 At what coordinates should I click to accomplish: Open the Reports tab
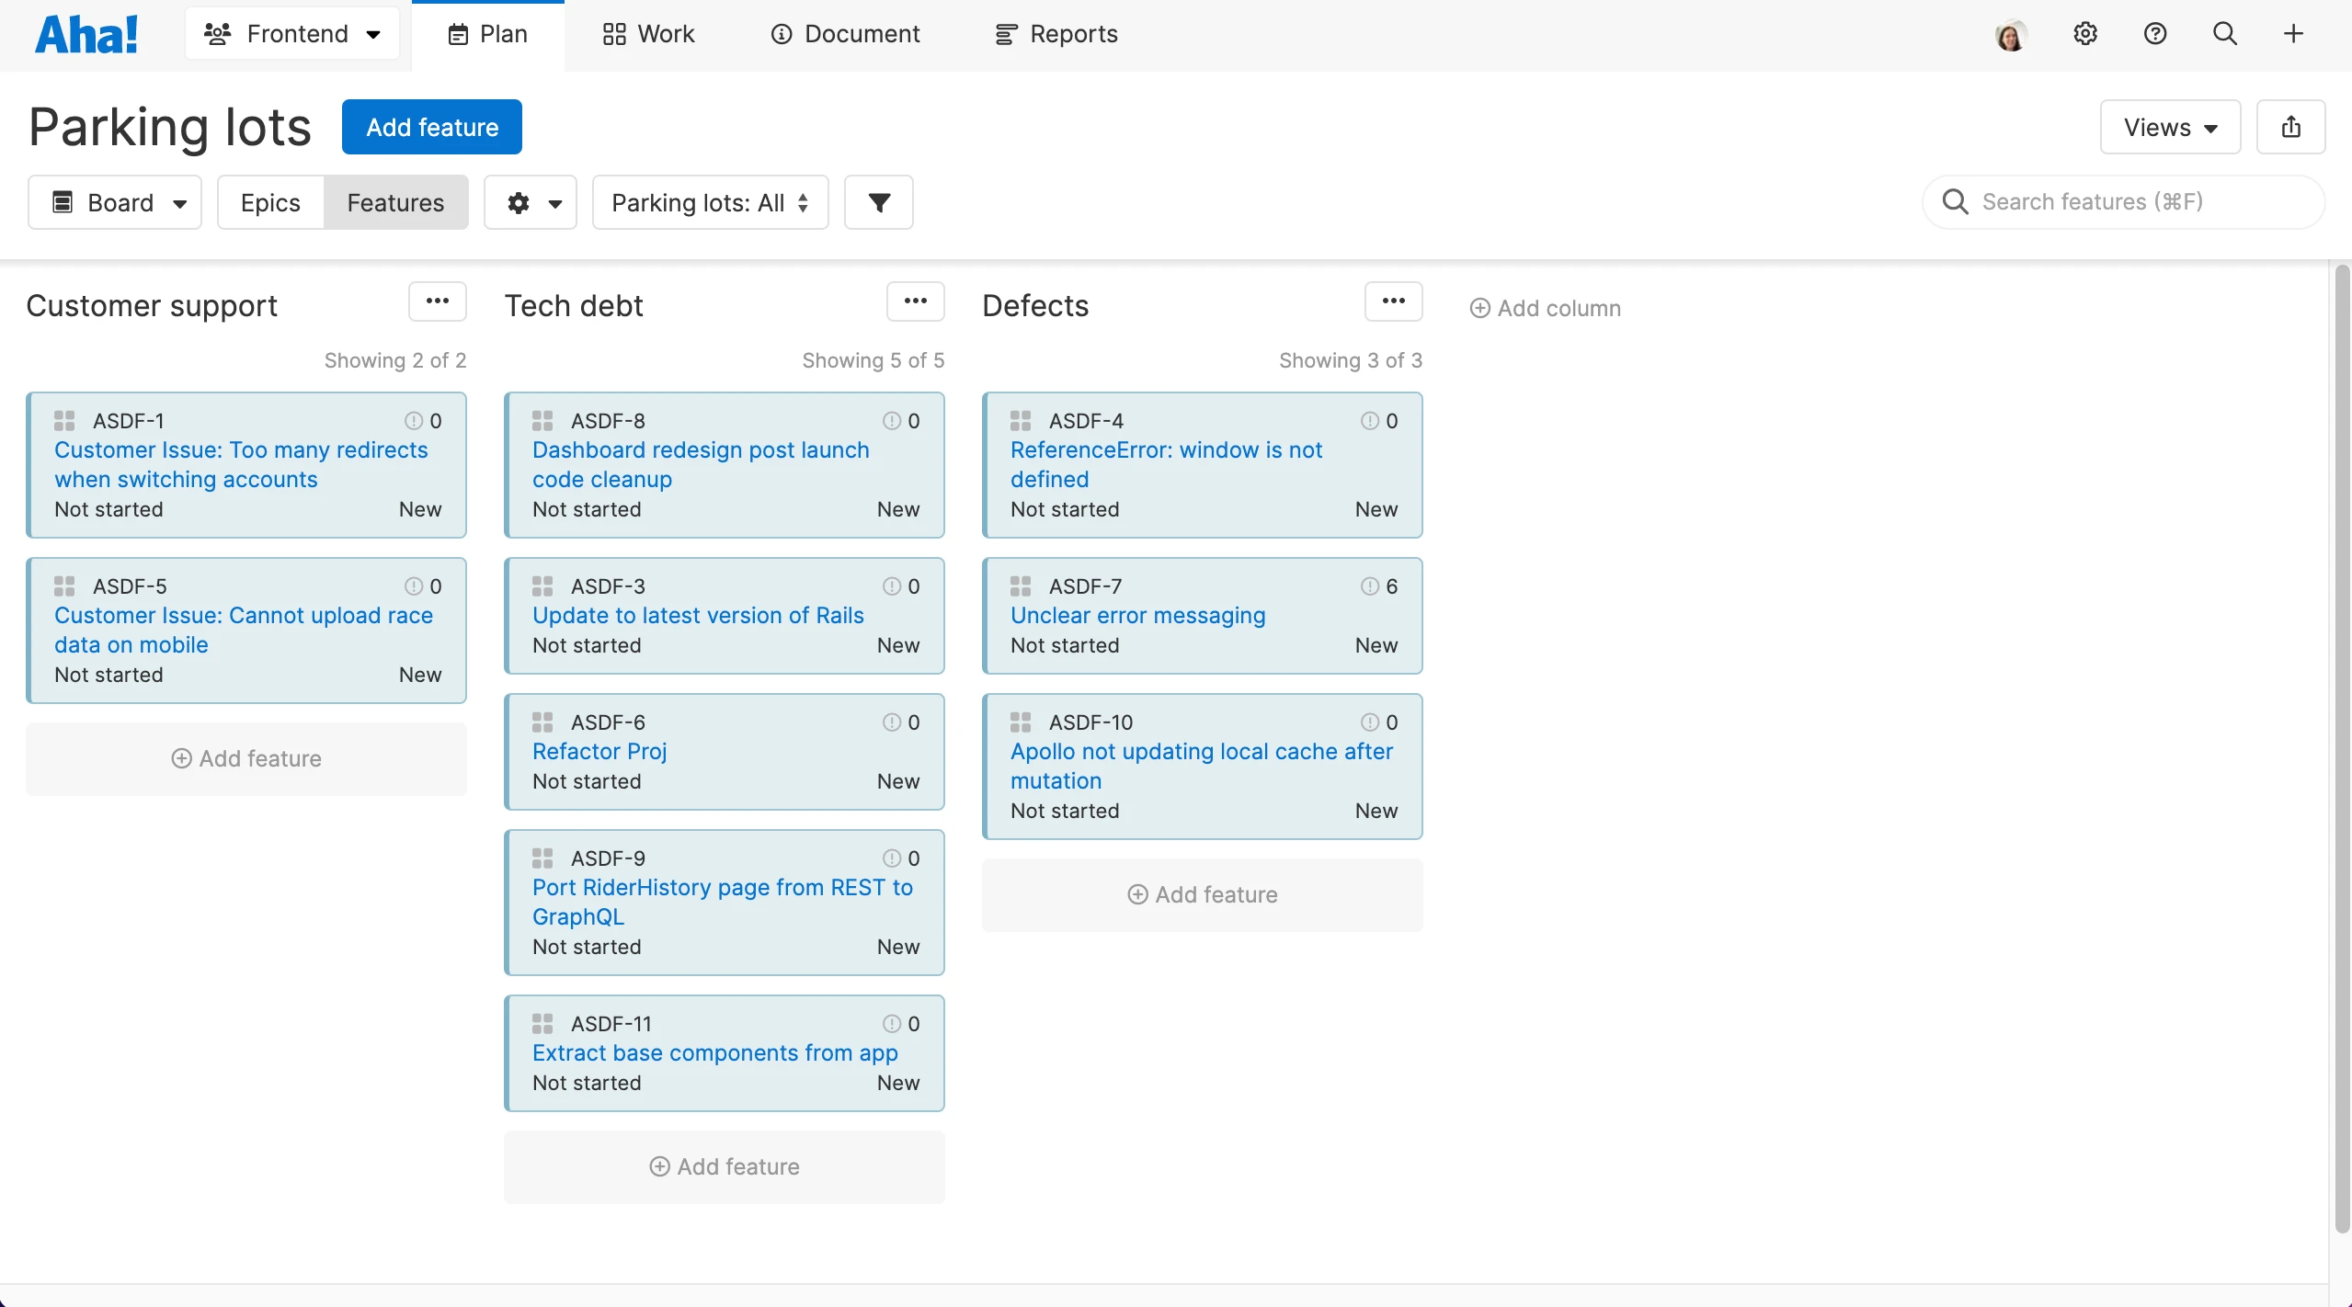[x=1056, y=34]
